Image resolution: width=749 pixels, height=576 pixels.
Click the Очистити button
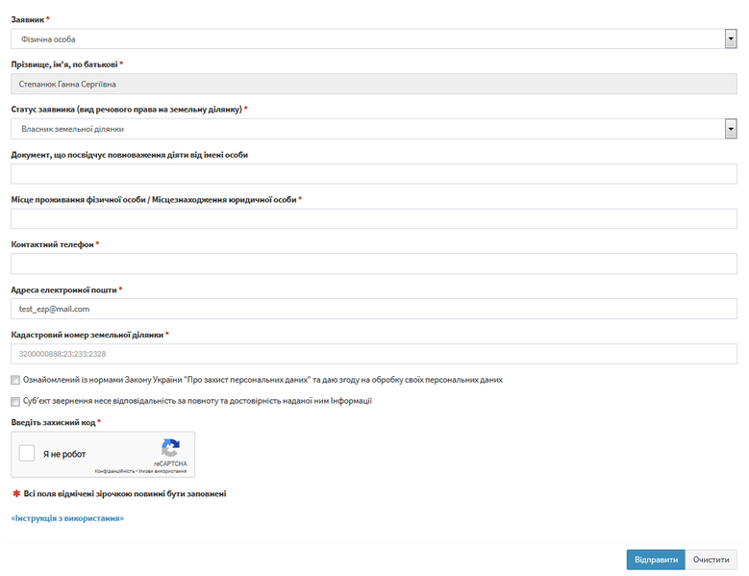712,560
